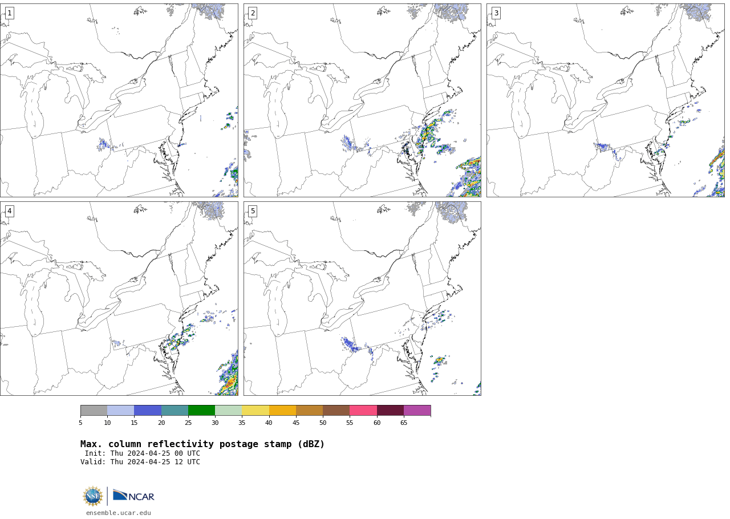Click the panel label '2' box
This screenshot has height=519, width=730.
[253, 13]
